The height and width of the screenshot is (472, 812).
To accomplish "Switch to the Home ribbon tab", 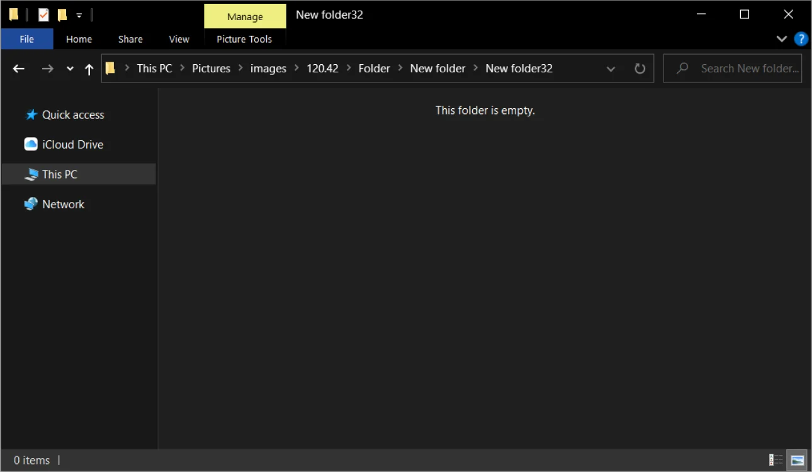I will 79,39.
